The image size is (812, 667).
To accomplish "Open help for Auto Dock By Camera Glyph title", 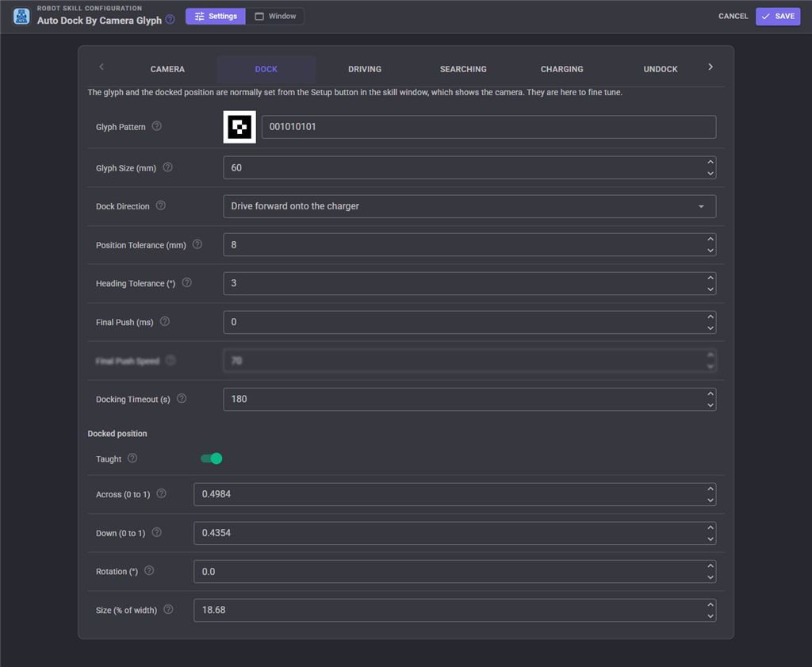I will 170,20.
